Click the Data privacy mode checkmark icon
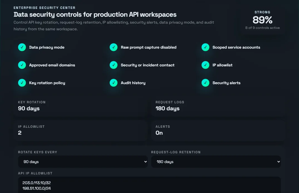The width and height of the screenshot is (299, 193). 22,47
